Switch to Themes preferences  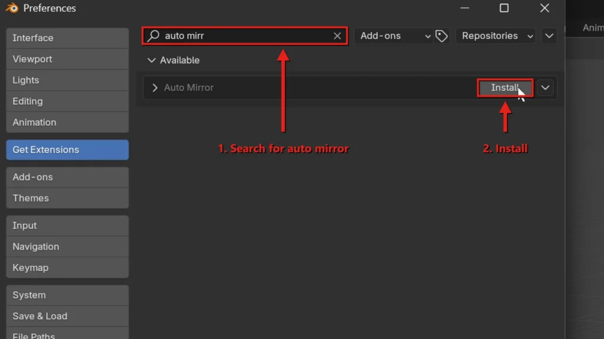(x=67, y=198)
